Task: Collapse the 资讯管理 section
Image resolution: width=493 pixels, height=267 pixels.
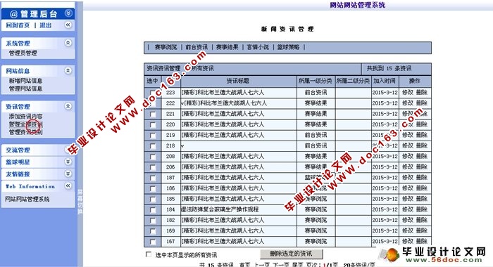Action: point(68,106)
